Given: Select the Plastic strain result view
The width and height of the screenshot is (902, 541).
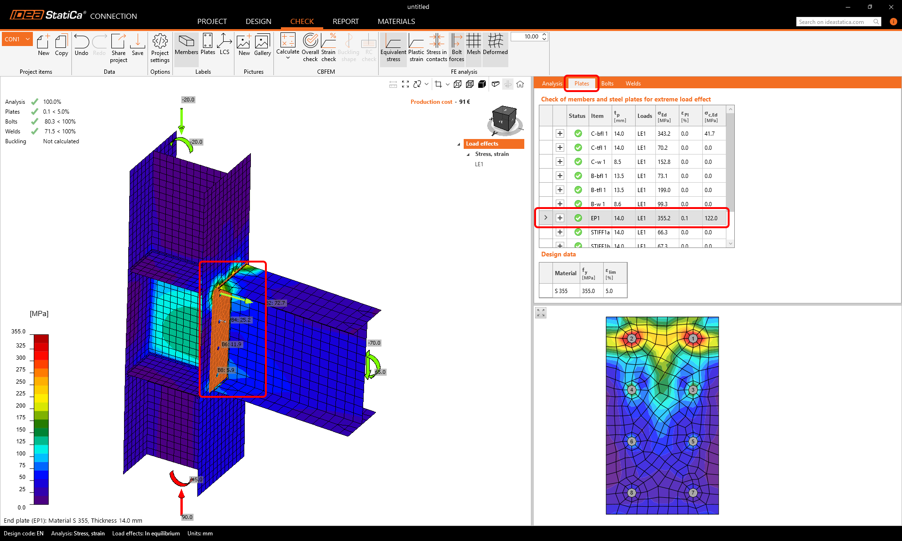Looking at the screenshot, I should coord(416,47).
